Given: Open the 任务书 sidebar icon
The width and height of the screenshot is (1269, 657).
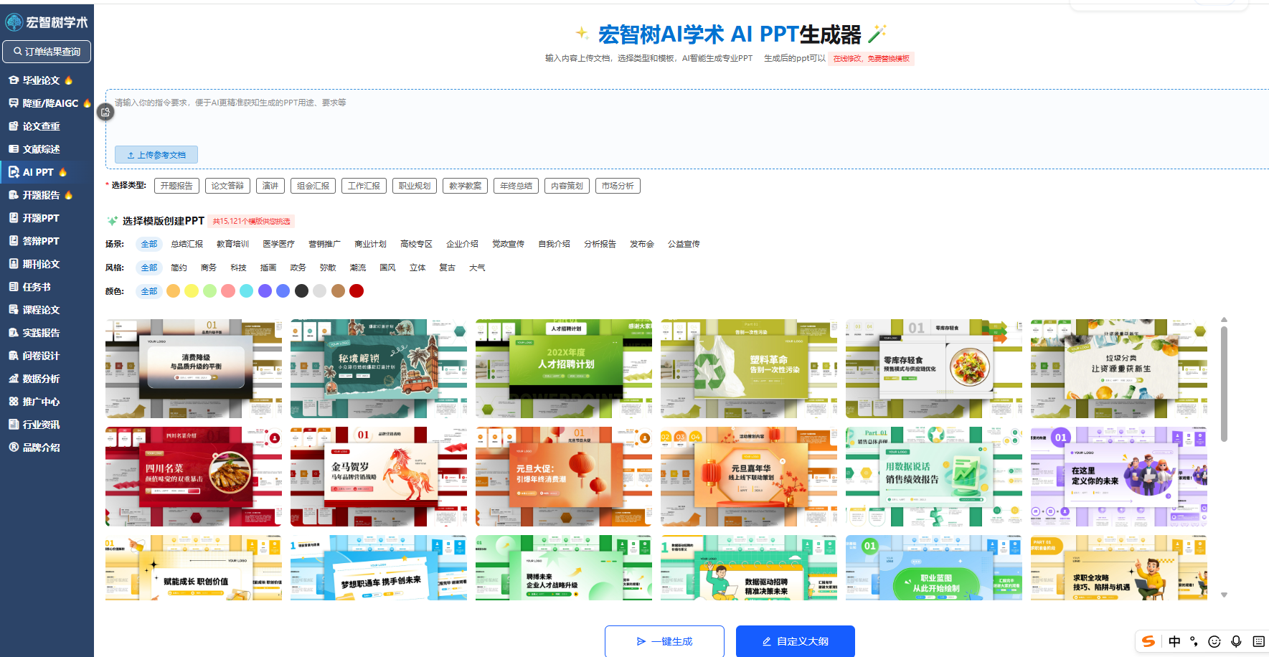Looking at the screenshot, I should click(14, 287).
